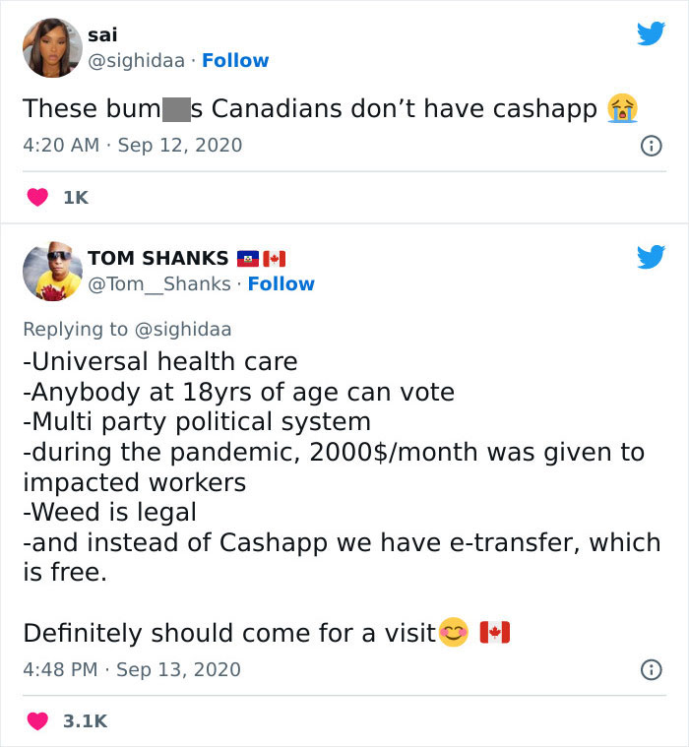Click the display name "sai"
Screen dimensions: 689x747
tap(102, 34)
